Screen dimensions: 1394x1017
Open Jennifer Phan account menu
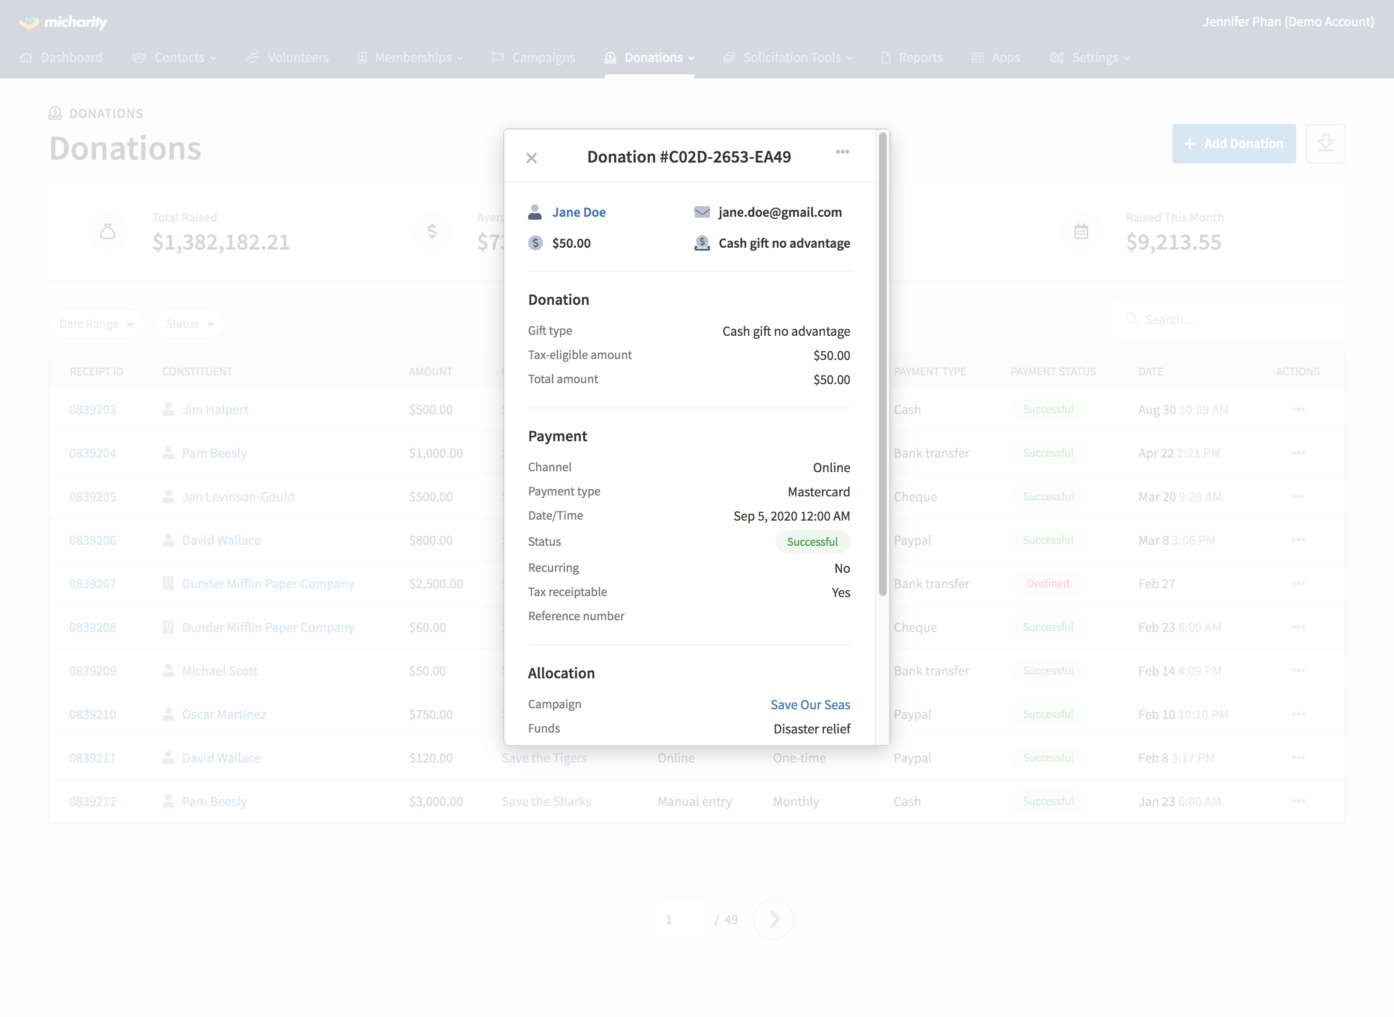click(1288, 22)
